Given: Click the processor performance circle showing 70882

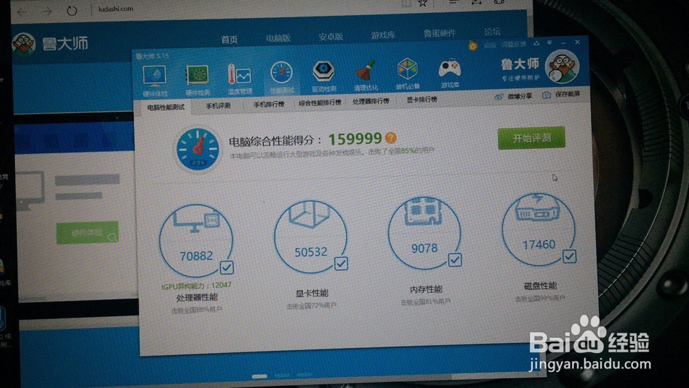Looking at the screenshot, I should coord(196,241).
